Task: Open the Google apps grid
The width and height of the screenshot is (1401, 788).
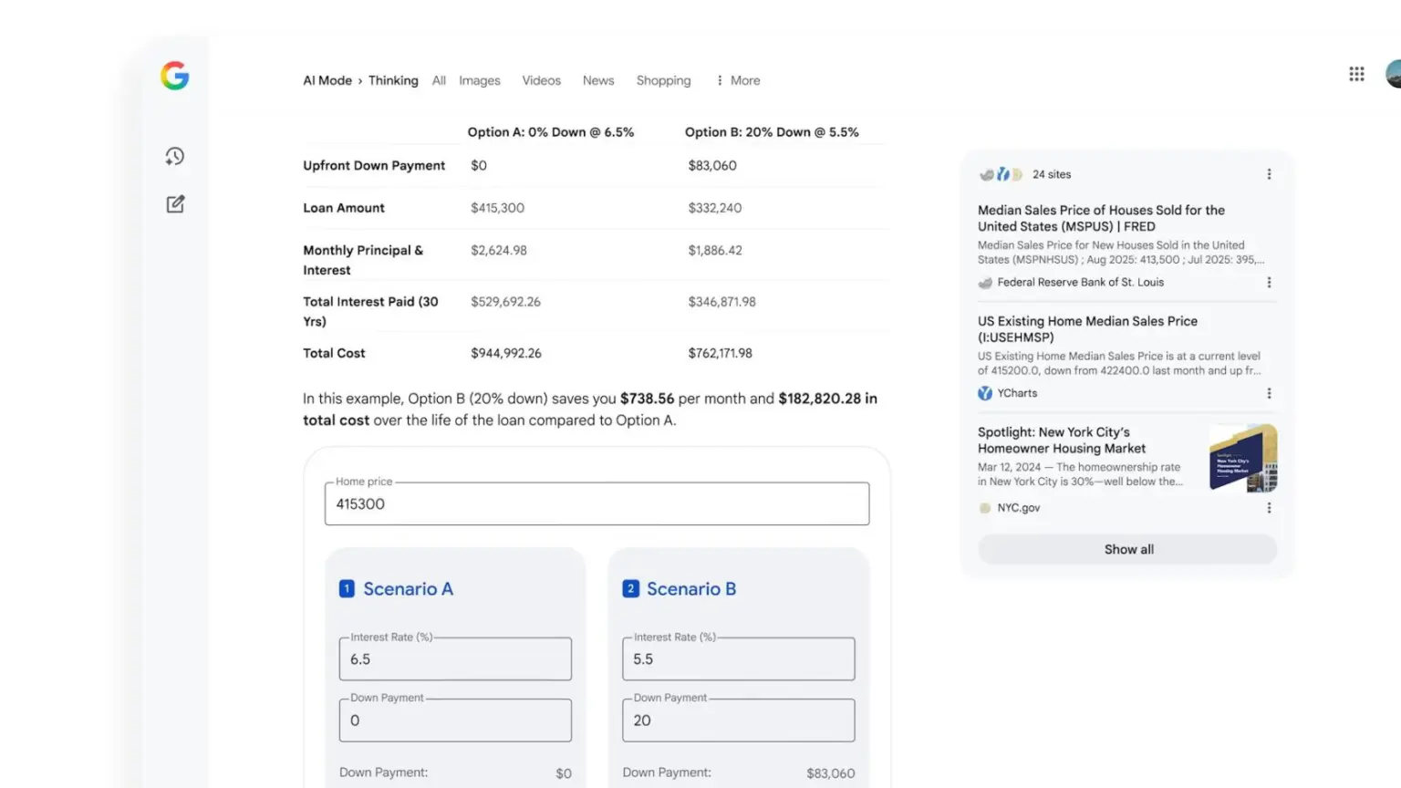Action: pyautogui.click(x=1356, y=74)
